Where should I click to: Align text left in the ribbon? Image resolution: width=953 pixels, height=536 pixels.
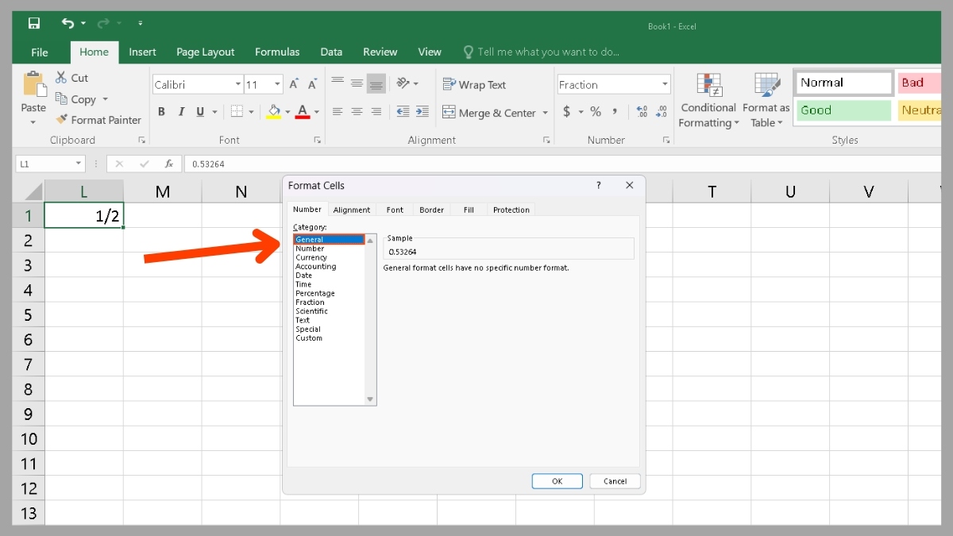click(338, 112)
